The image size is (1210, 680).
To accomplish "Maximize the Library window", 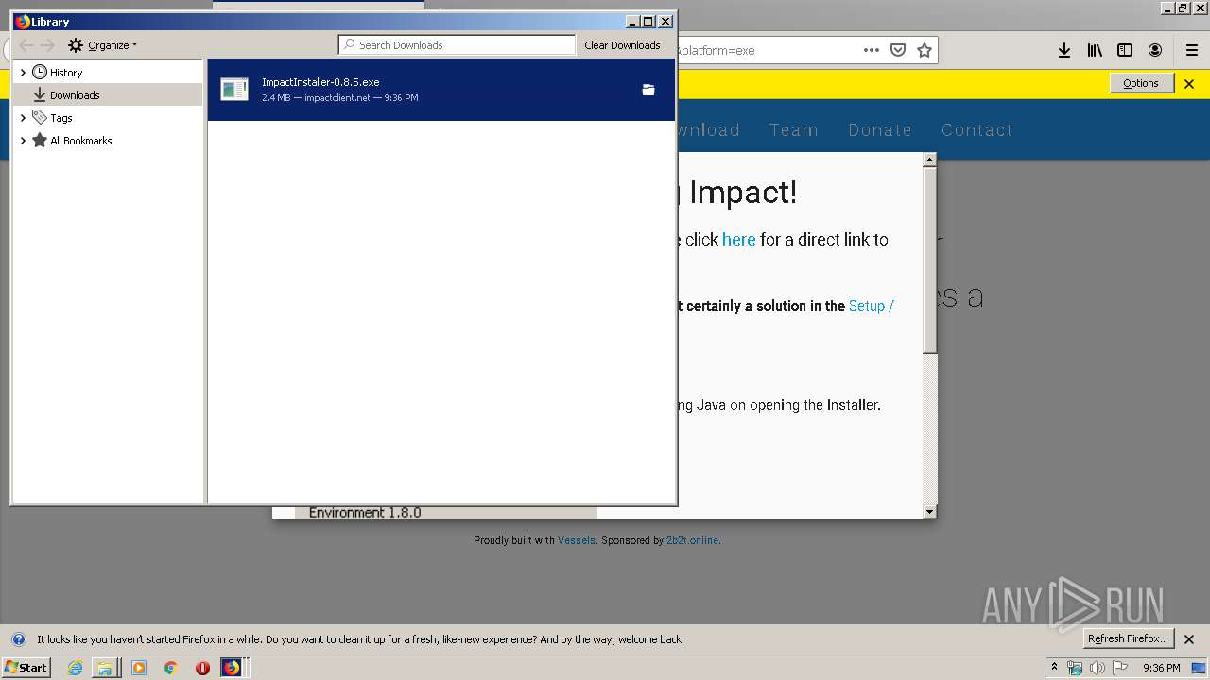I will [x=648, y=21].
